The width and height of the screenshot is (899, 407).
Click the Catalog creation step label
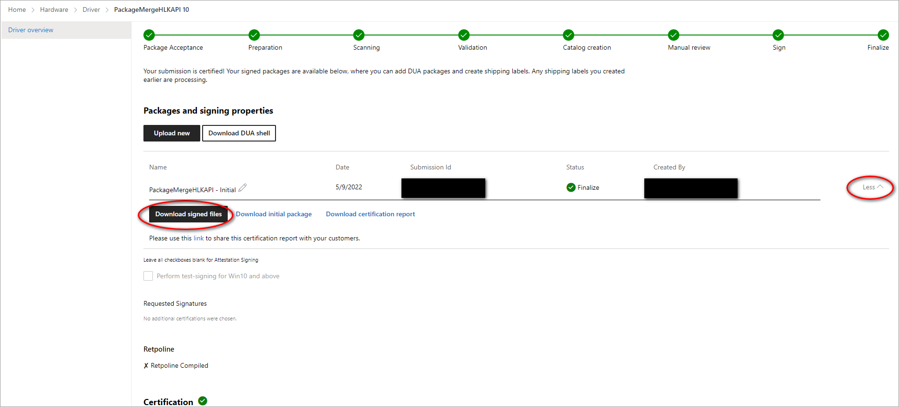pyautogui.click(x=587, y=47)
